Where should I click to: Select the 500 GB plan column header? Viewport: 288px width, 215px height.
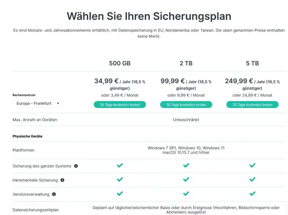(x=120, y=63)
